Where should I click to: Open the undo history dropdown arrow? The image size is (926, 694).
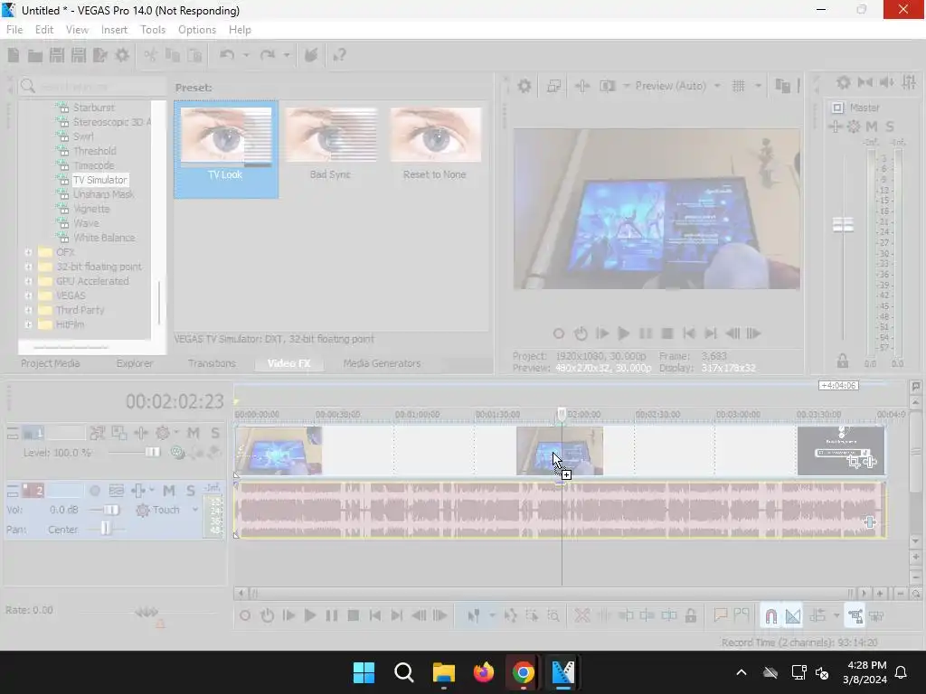[x=246, y=55]
